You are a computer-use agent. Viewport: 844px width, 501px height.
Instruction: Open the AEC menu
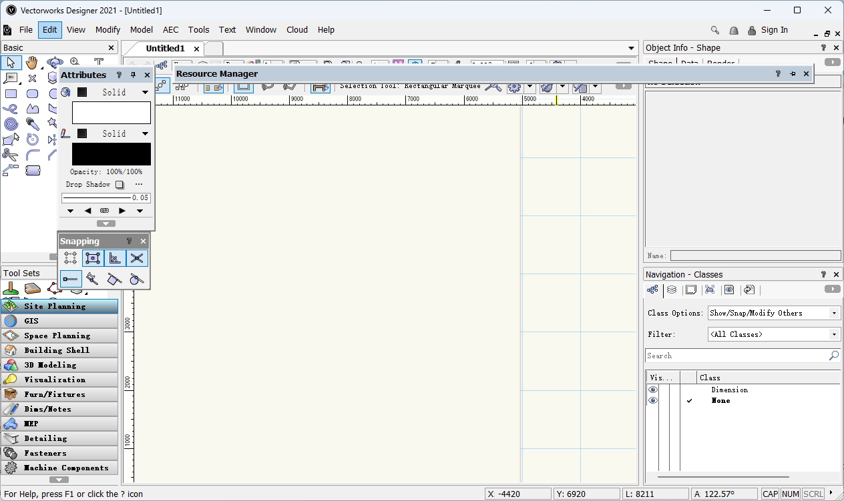click(x=170, y=30)
